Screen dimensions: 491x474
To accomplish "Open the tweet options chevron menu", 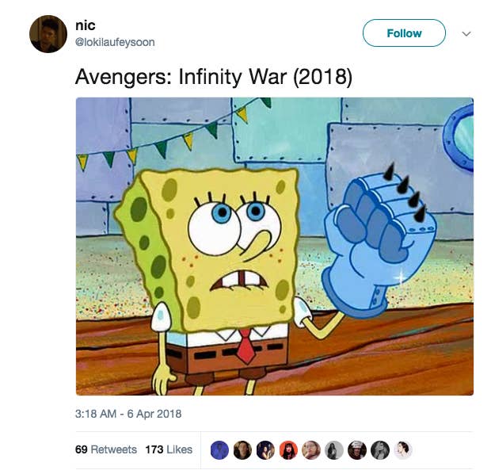I will 466,33.
